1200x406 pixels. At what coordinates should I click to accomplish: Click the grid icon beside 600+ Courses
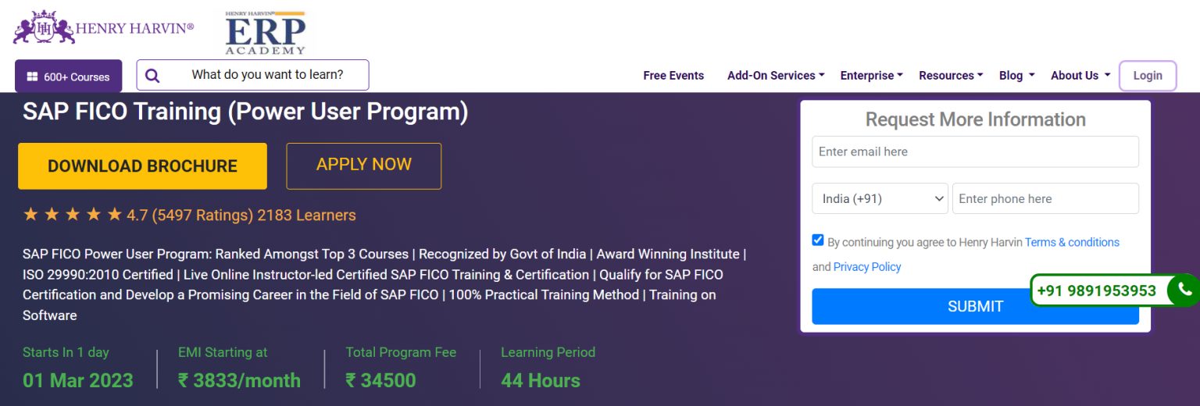pos(32,77)
